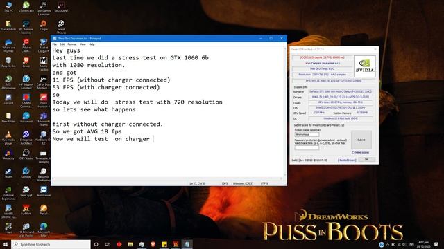Open Notepad's Format menu
Screen dimensions: 444x249
(72, 44)
